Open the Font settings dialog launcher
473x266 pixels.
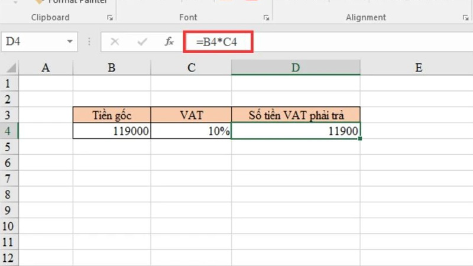point(266,18)
